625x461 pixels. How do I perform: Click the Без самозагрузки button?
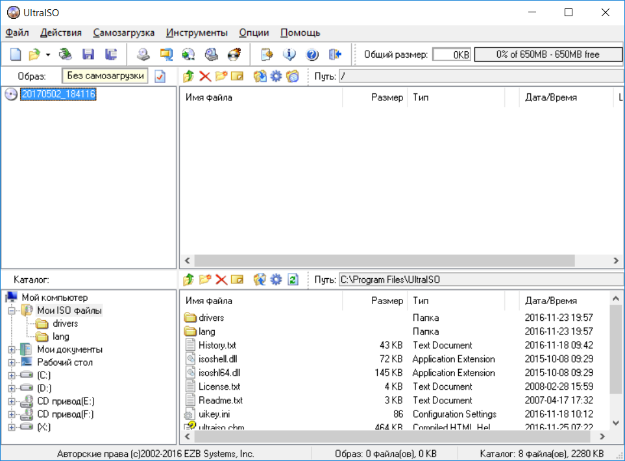105,76
